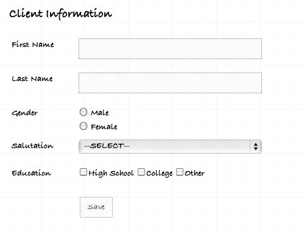Tick the College checkbox box
Viewport: 304px width, 231px height.
pos(141,172)
